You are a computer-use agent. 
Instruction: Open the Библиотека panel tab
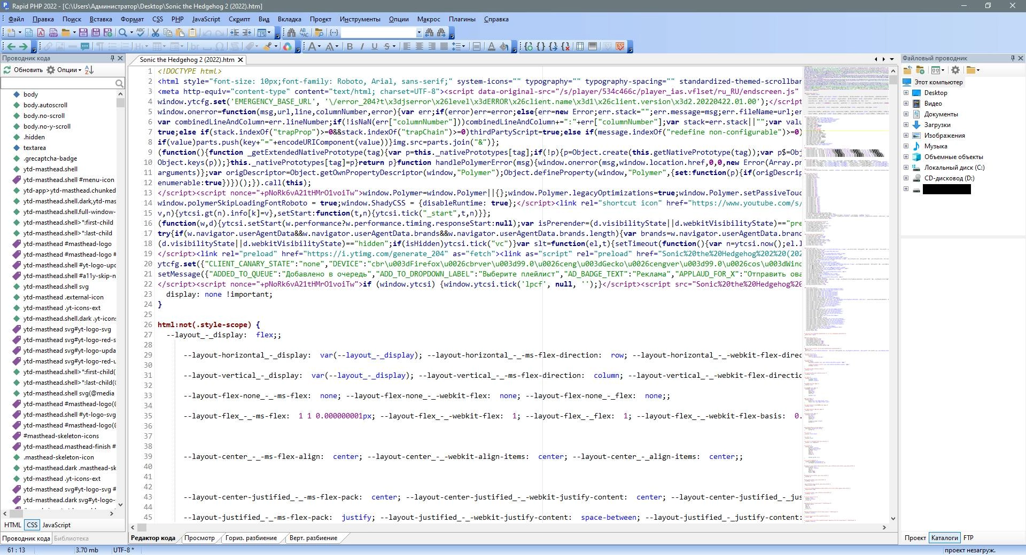[x=71, y=538]
